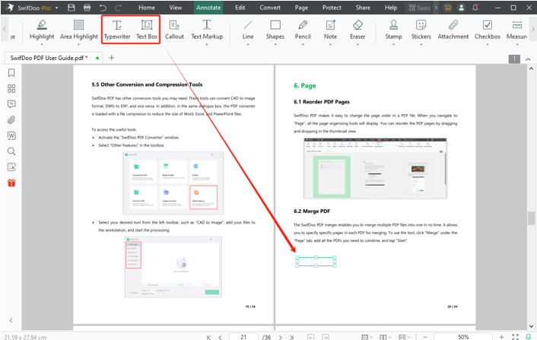537x340 pixels.
Task: Select the Typewriter tool
Action: coord(116,30)
